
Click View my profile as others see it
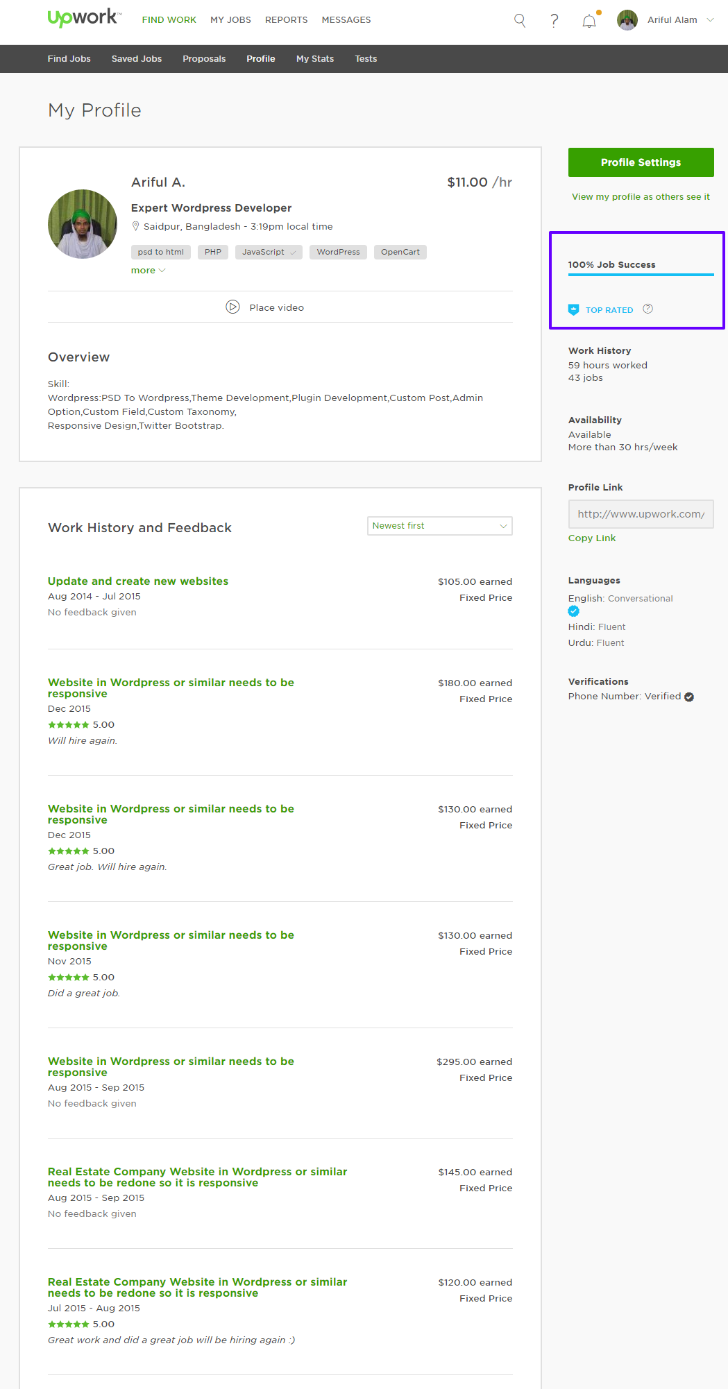pyautogui.click(x=641, y=197)
